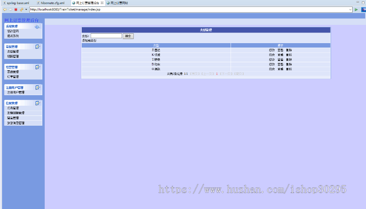
Task: Open 订单管理 in the sidebar
Action: (x=13, y=77)
